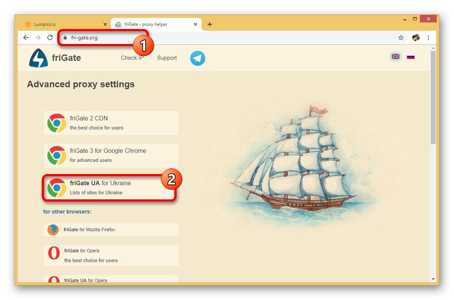
Task: Minimize the Chrome window
Action: click(405, 19)
